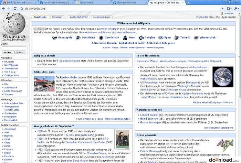Click the Volltext search button

pos(20,52)
